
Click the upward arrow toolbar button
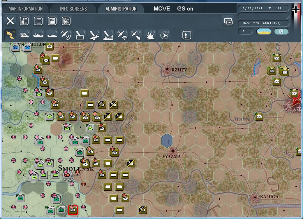click(x=186, y=35)
